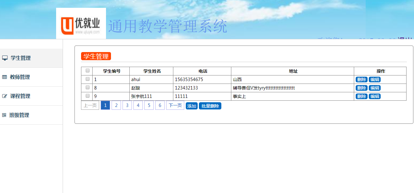Viewport: 414px width, 193px height.
Task: Go to next page with 下一页
Action: (x=175, y=105)
